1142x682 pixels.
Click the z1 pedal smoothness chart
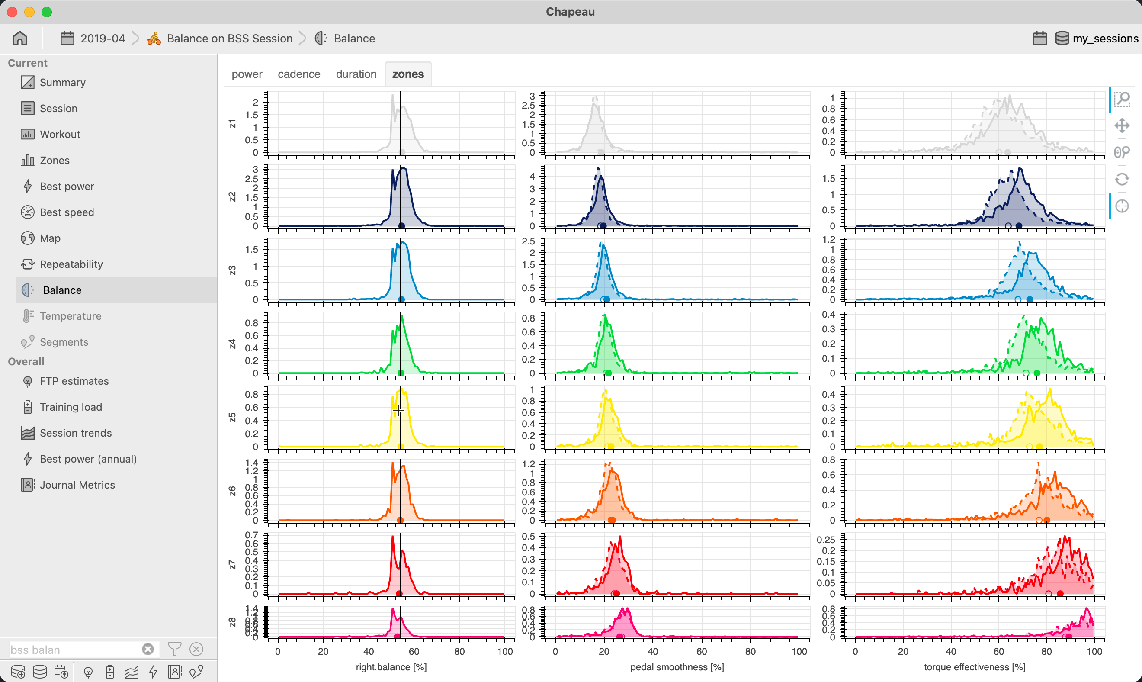pyautogui.click(x=677, y=124)
